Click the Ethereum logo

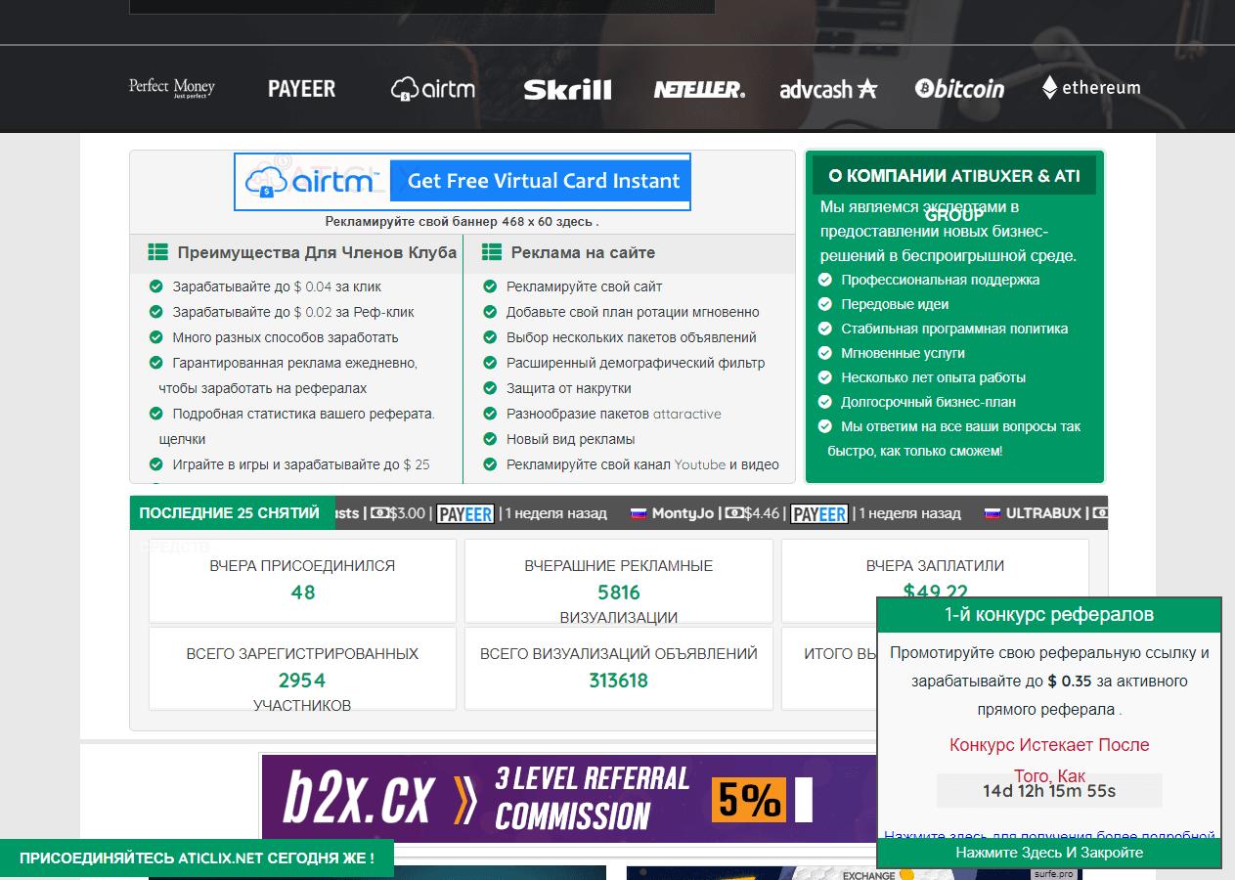coord(1090,88)
